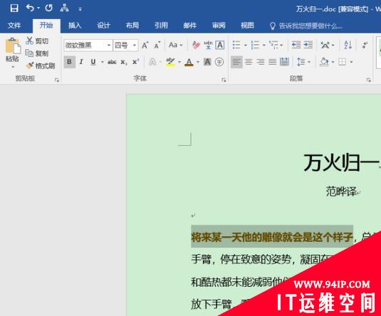Activate the 格式刷 format painter
This screenshot has height=316, width=381.
[41, 65]
